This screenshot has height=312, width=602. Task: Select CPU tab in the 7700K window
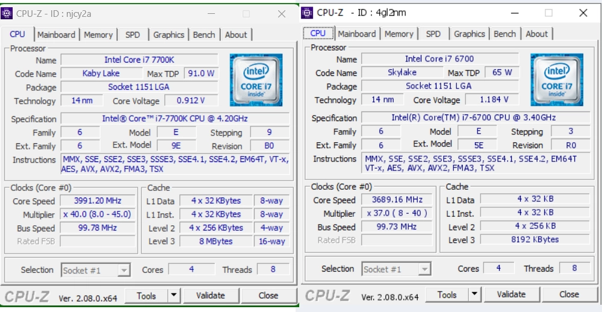[x=17, y=34]
